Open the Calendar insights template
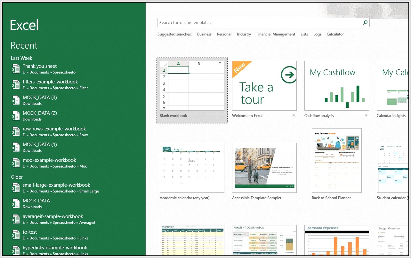Image resolution: width=411 pixels, height=258 pixels. tap(392, 86)
